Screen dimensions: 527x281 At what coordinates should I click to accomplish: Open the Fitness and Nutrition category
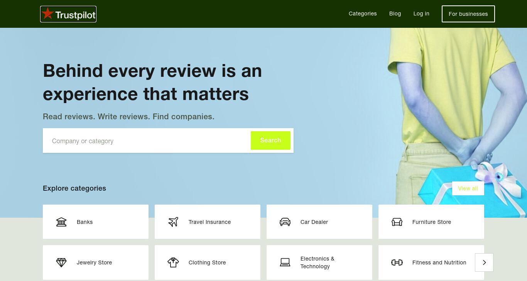point(431,262)
